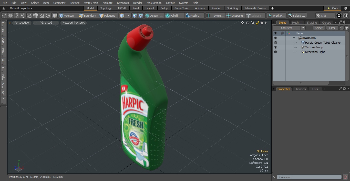Switch to Polygons selection mode
Viewport: 350px width, 181px height.
point(108,16)
